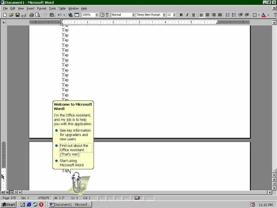This screenshot has width=277, height=208.
Task: Create a new blank document
Action: [5, 15]
